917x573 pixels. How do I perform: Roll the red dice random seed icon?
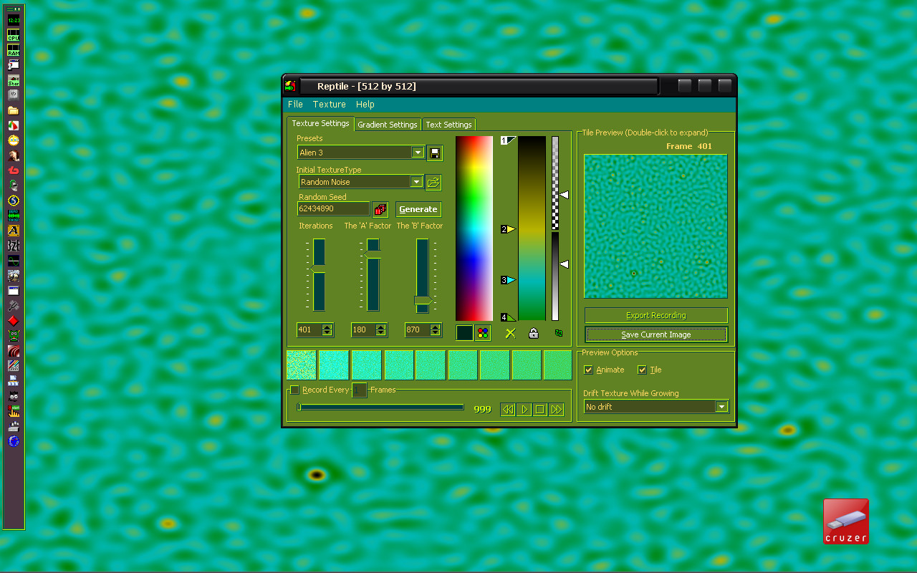pos(380,209)
